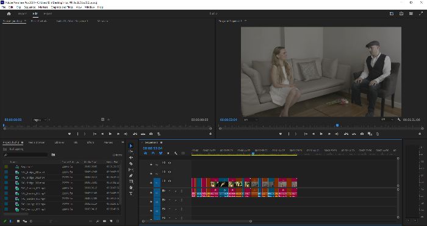This screenshot has height=226, width=427.
Task: Click the Find magnifier in Project panel footer
Action: (98, 221)
